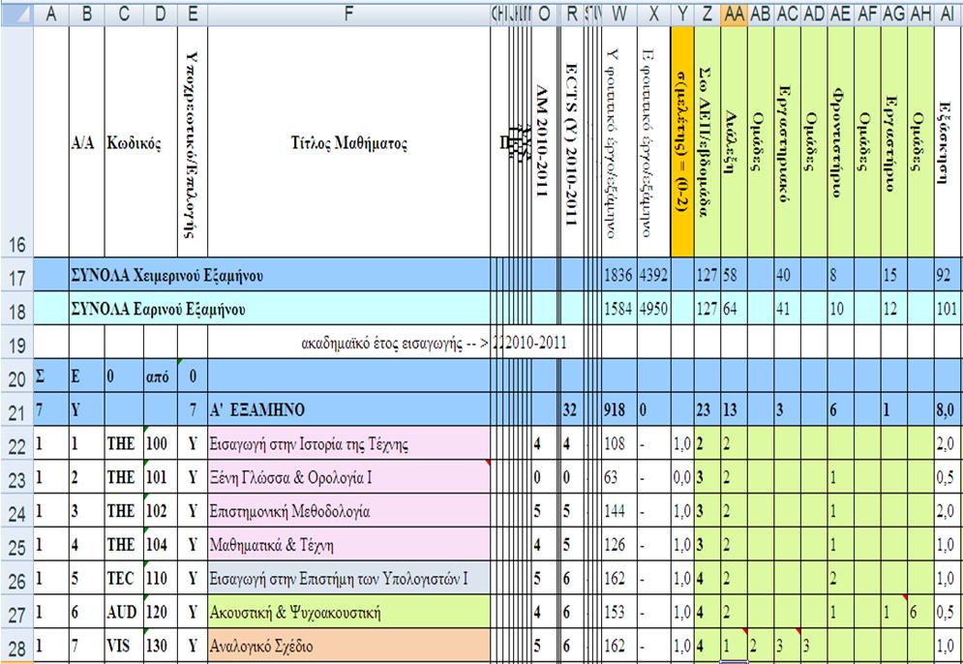Click 'Εισαγωγή στην Επιστήμη των Υπολογιστών Ι' cell
The width and height of the screenshot is (963, 664).
coord(348,578)
